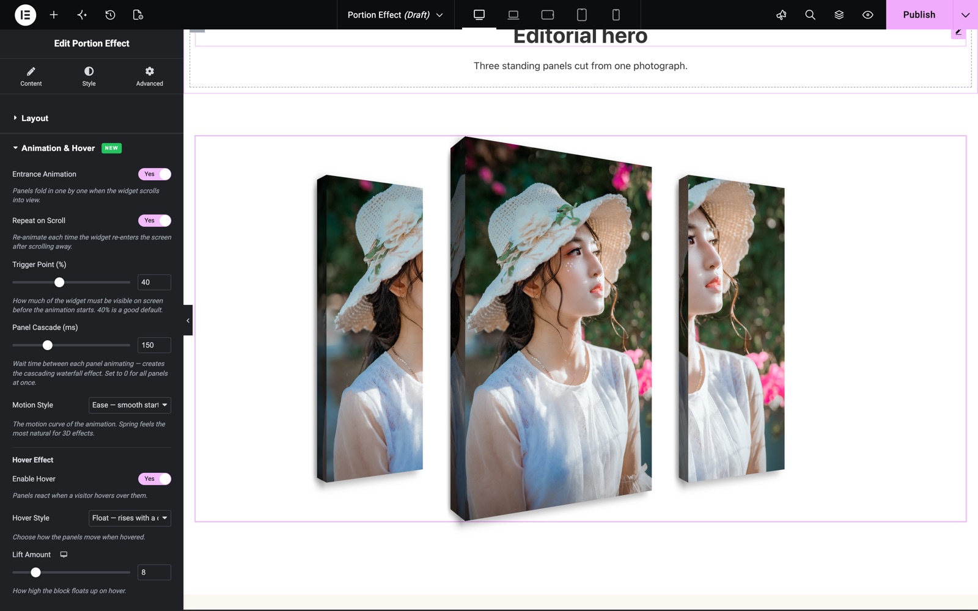Click the Panel Cascade value field
Screen dimensions: 978x611
click(x=154, y=345)
